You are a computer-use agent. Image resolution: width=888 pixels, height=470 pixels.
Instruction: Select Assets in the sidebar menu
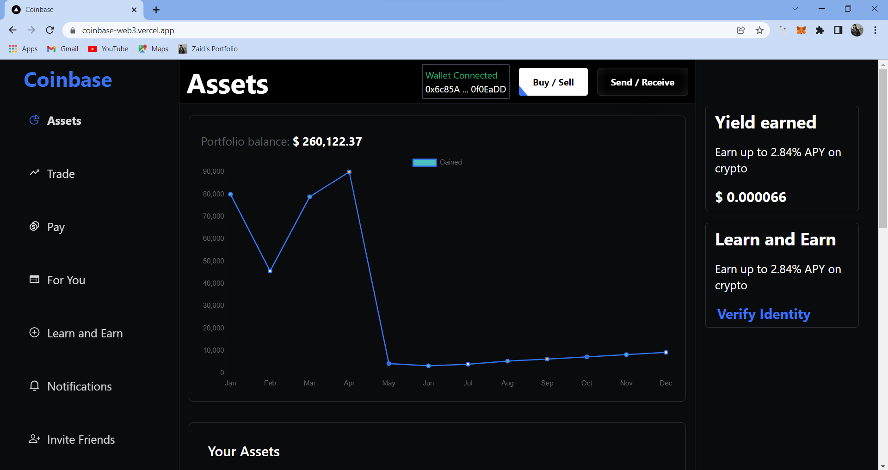click(64, 121)
